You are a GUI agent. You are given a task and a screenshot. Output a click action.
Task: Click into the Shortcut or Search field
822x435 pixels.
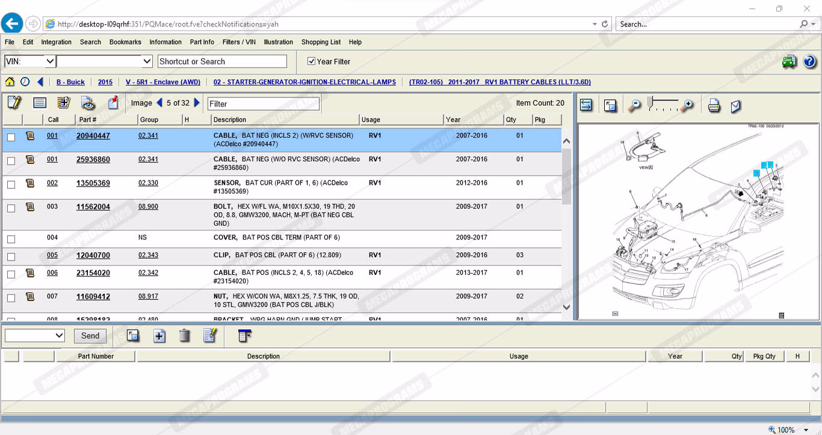click(222, 61)
